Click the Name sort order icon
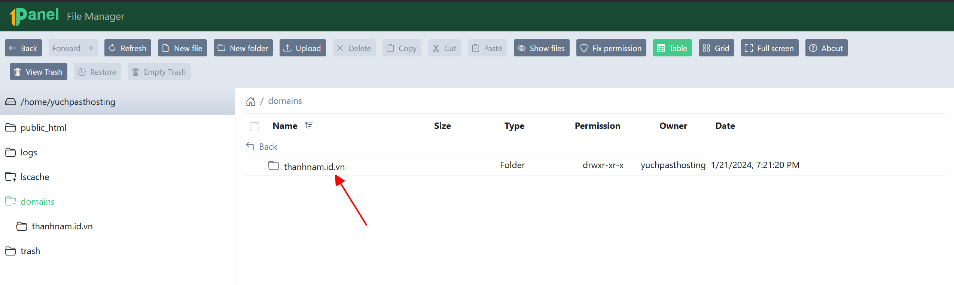The height and width of the screenshot is (285, 954). click(x=308, y=126)
